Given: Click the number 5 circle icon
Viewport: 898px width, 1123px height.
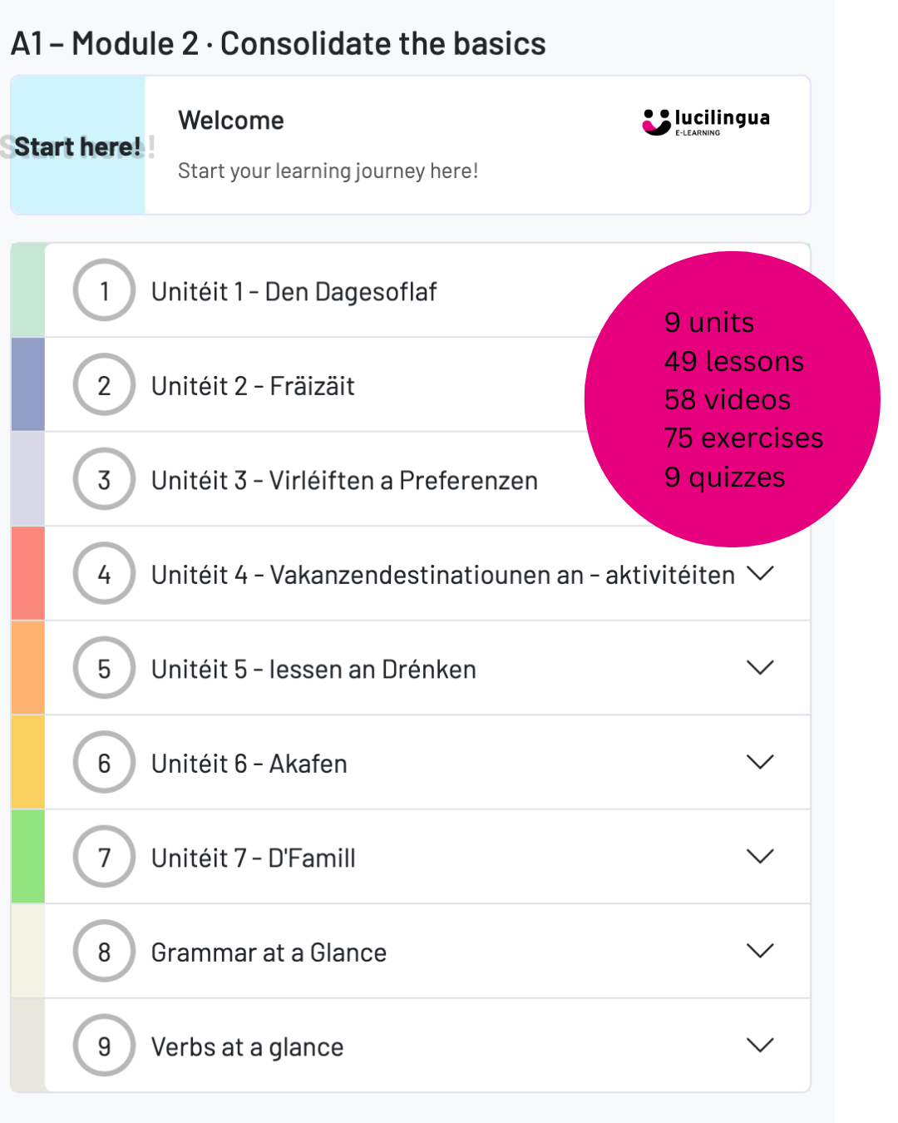Looking at the screenshot, I should [x=104, y=669].
